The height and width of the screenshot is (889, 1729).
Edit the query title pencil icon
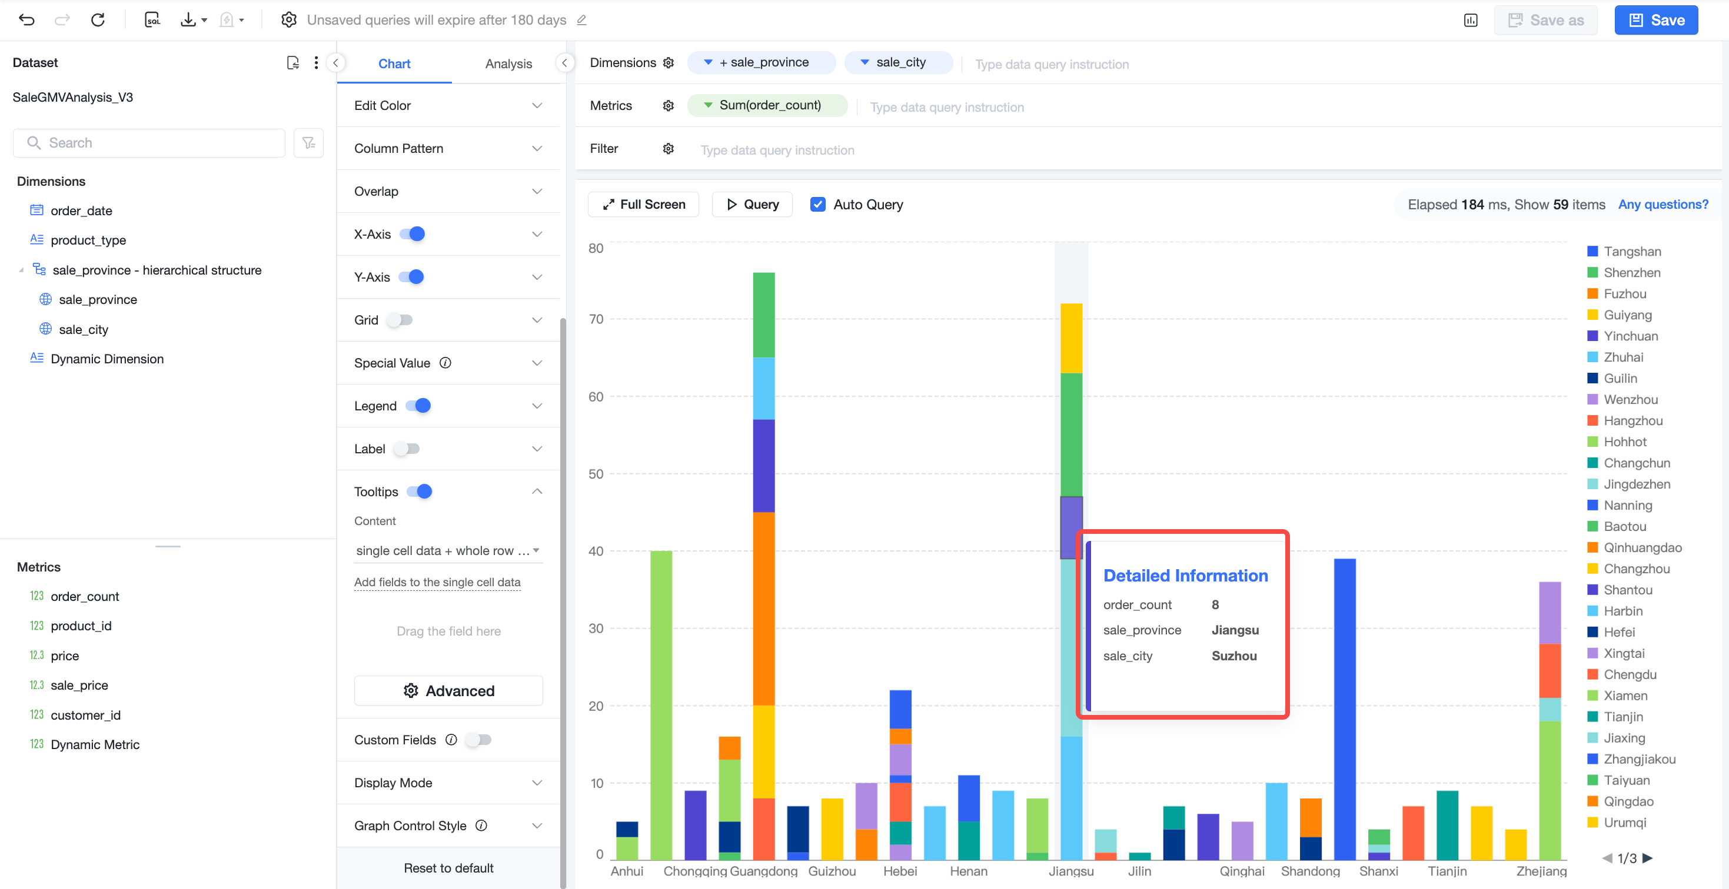(x=582, y=20)
